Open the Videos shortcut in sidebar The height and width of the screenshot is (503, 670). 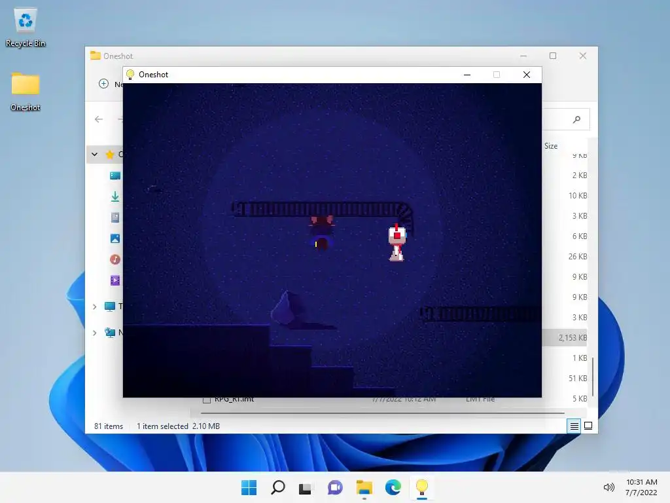tap(115, 280)
